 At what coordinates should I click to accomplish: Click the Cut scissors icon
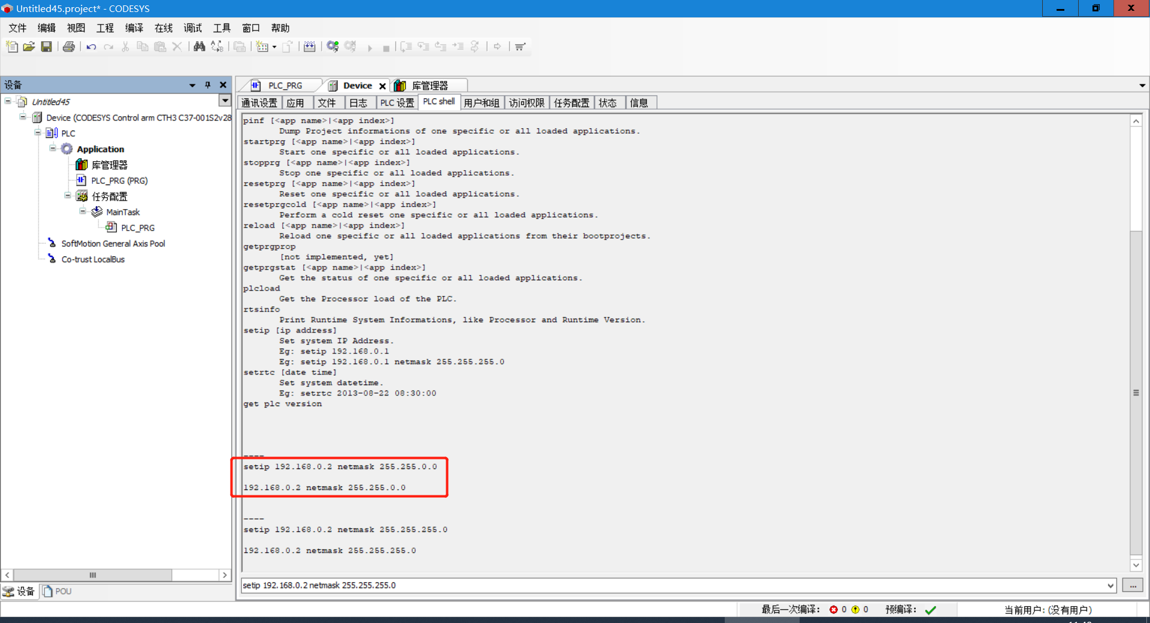pyautogui.click(x=125, y=47)
